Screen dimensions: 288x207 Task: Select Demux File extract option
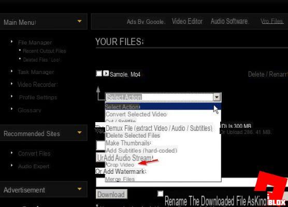coord(159,128)
